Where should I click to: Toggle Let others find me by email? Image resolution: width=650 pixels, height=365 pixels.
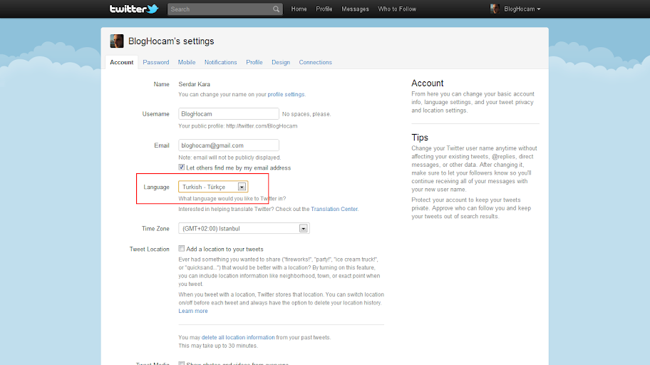tap(182, 167)
